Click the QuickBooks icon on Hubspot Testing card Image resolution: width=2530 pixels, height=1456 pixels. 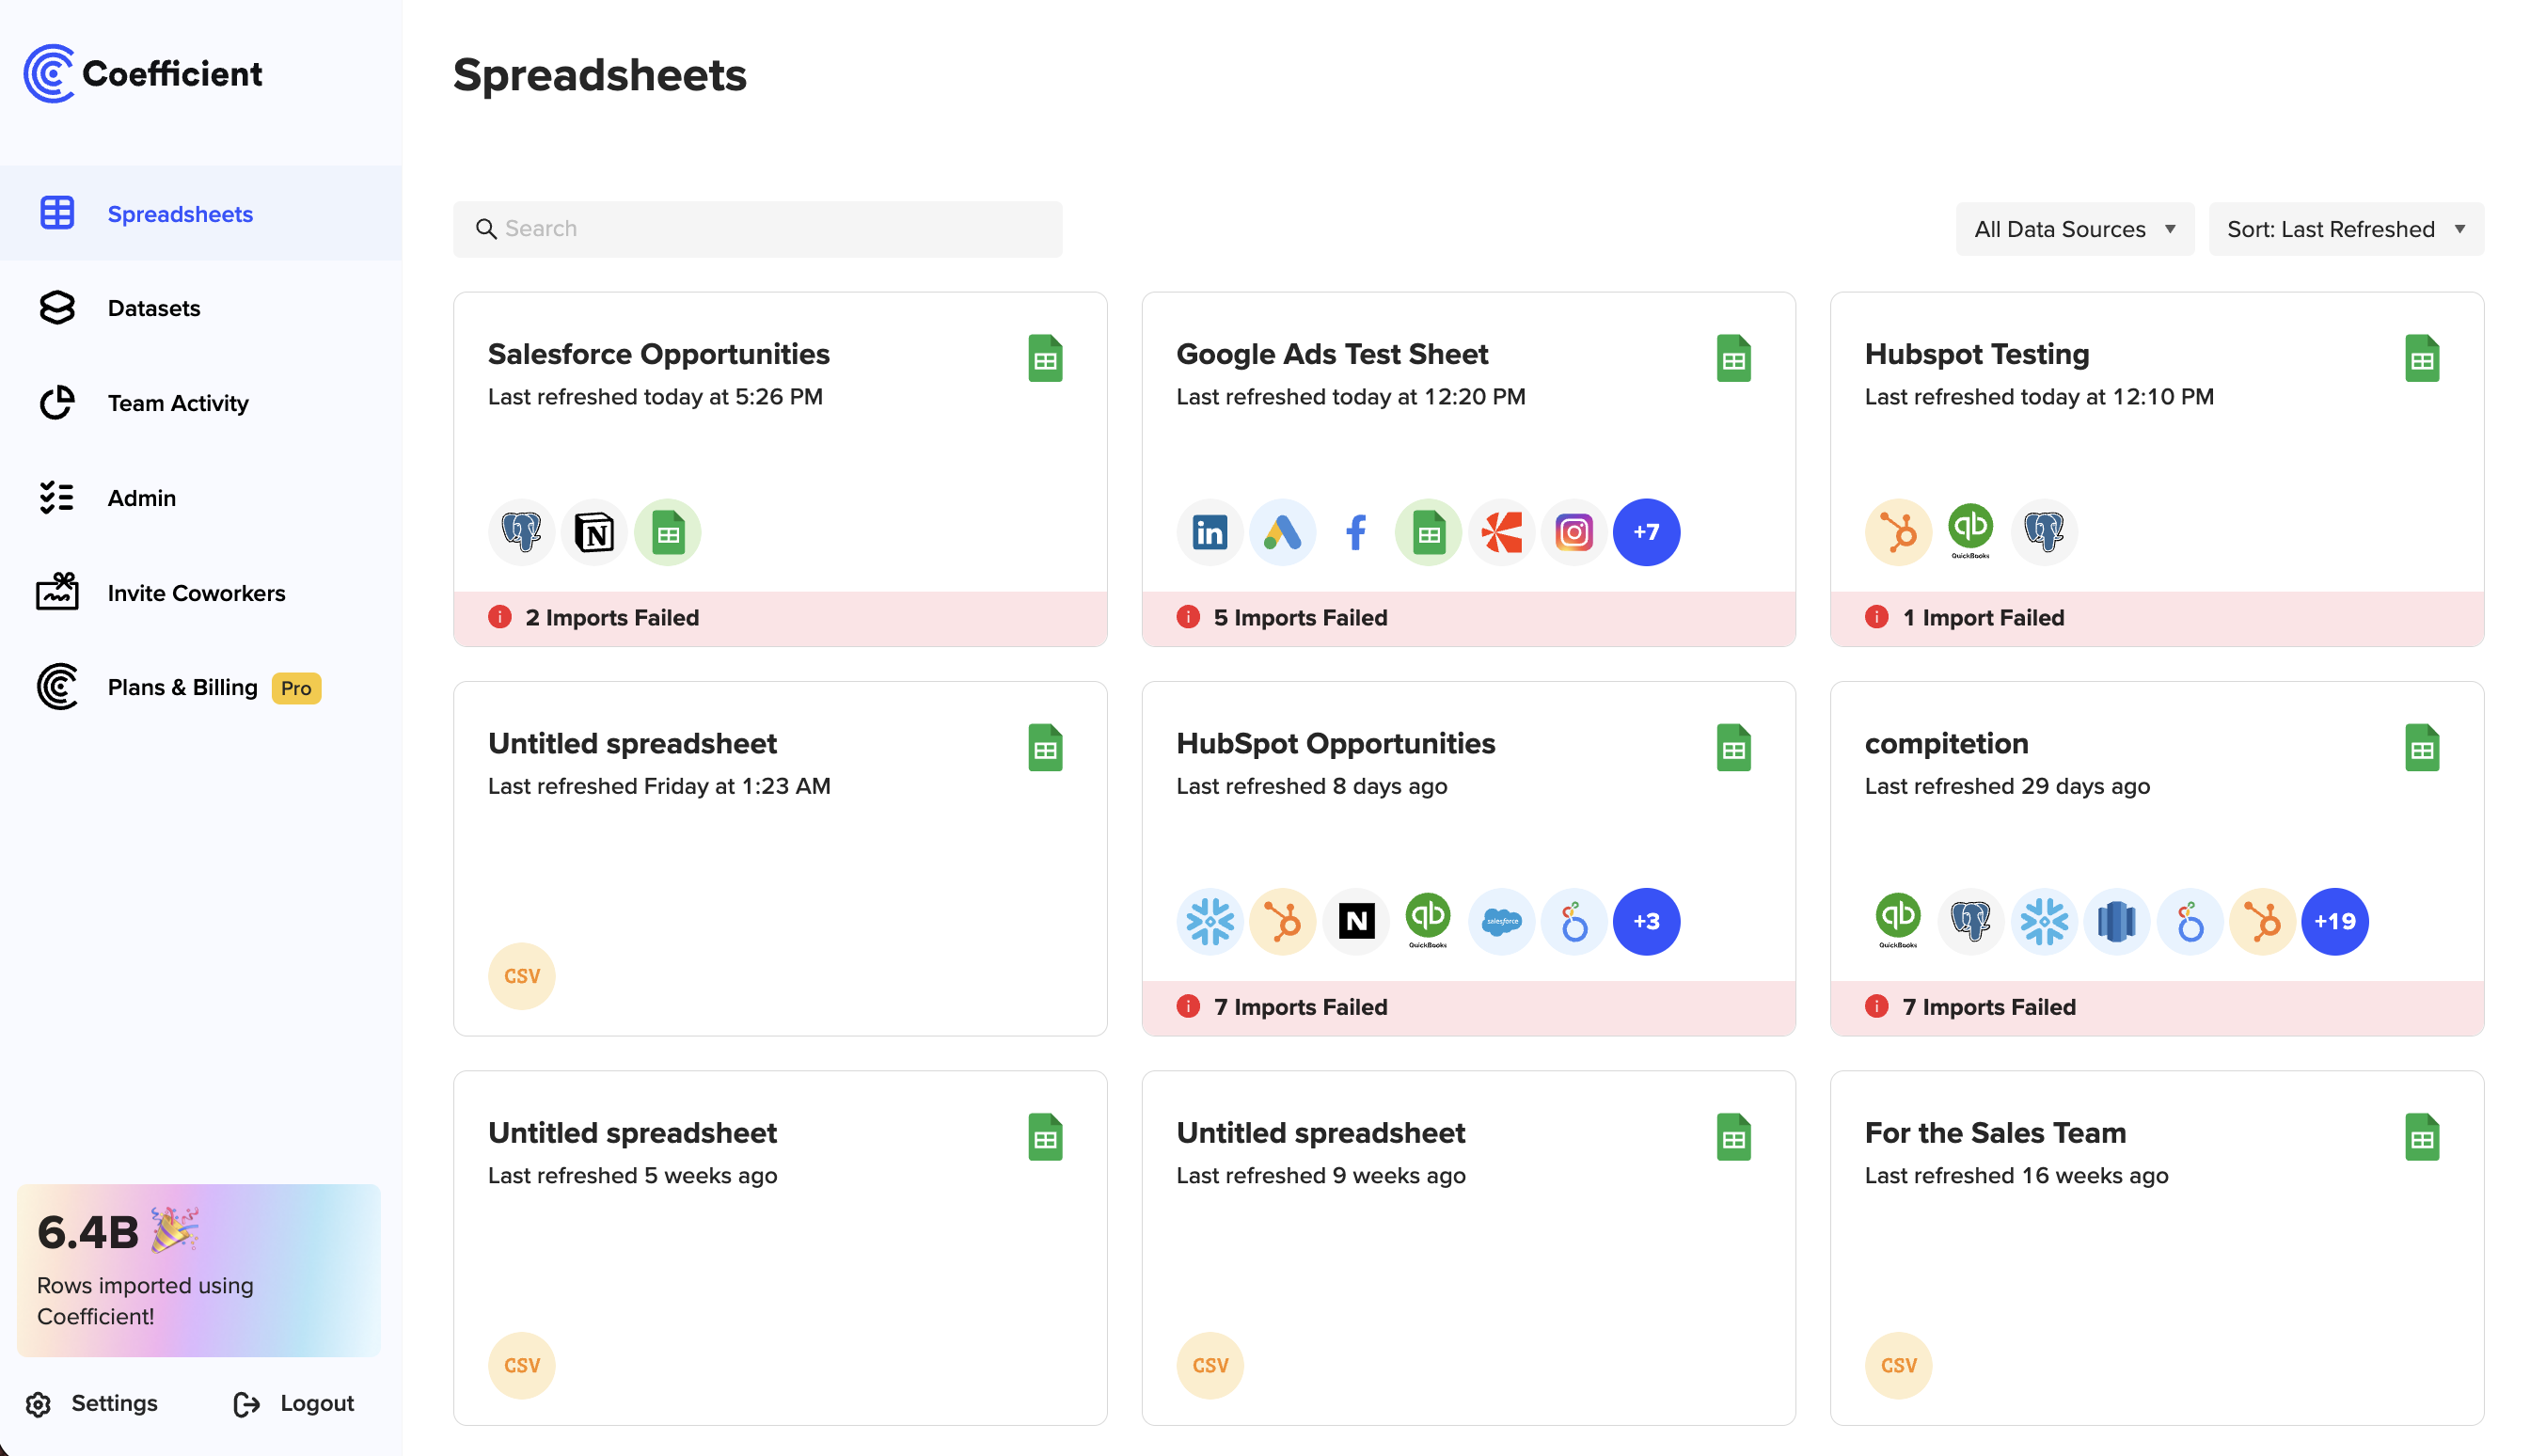[1970, 530]
